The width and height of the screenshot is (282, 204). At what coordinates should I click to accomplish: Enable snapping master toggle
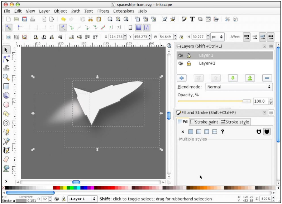[9, 28]
